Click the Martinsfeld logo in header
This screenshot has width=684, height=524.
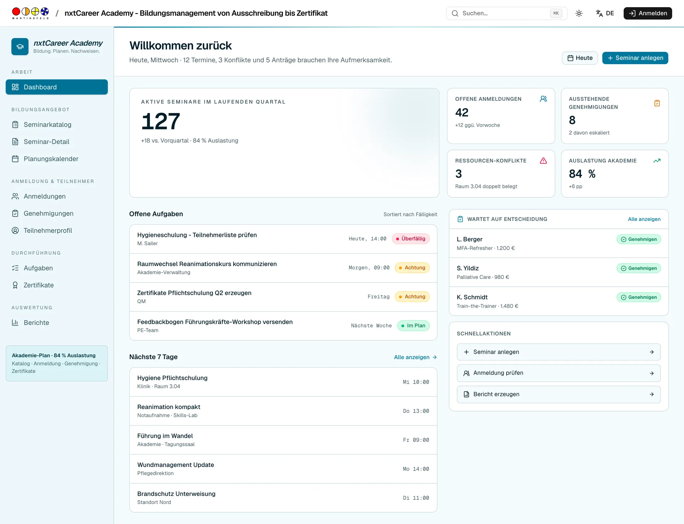tap(30, 13)
